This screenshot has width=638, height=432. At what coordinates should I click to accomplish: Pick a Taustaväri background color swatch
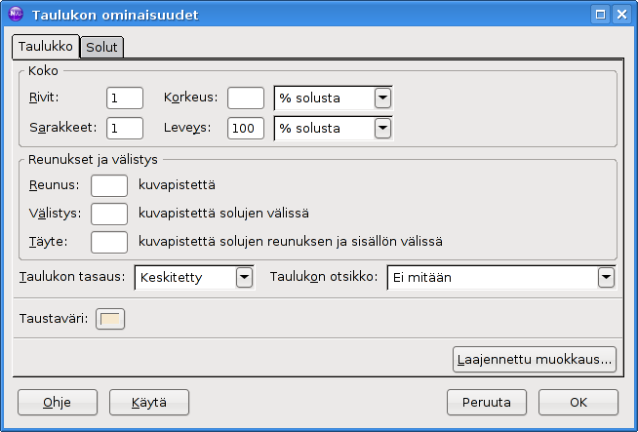click(x=110, y=319)
